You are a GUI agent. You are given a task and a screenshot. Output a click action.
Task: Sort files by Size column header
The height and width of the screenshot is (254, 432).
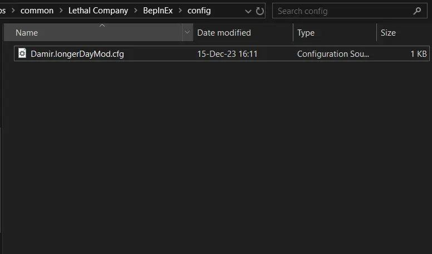[x=404, y=32]
